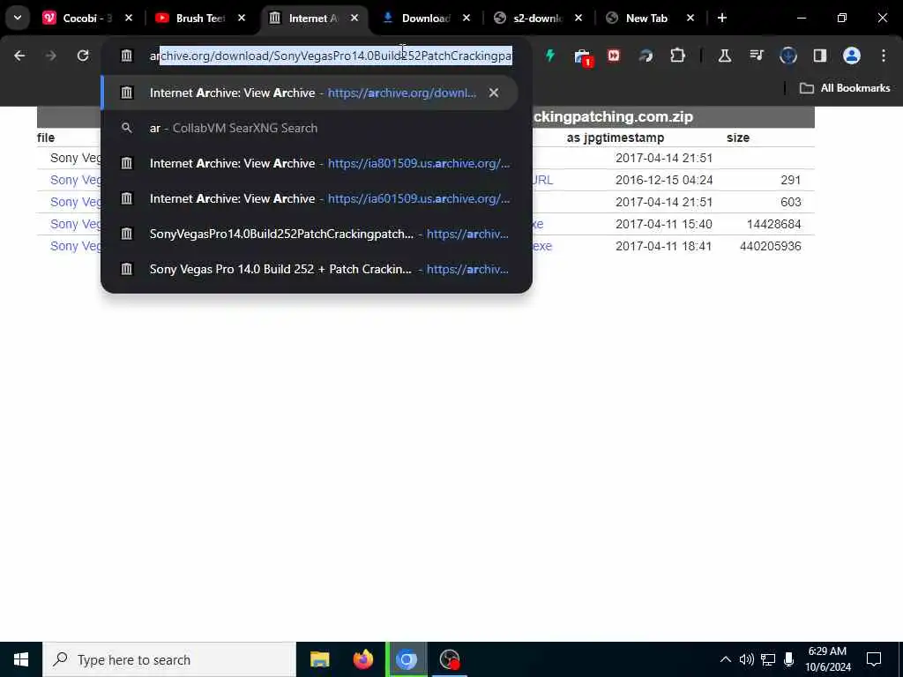Click the address bar URL field
903x677 pixels.
tap(331, 56)
